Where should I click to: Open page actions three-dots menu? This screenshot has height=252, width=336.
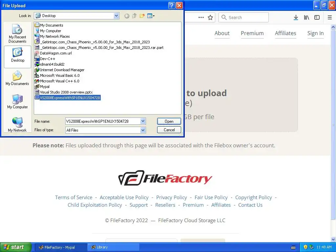(201, 17)
